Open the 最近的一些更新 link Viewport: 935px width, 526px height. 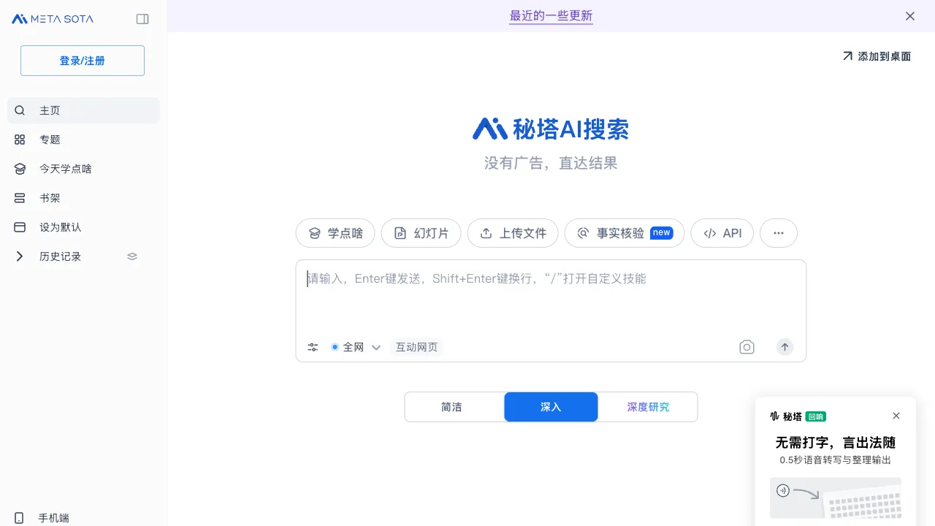click(x=551, y=16)
